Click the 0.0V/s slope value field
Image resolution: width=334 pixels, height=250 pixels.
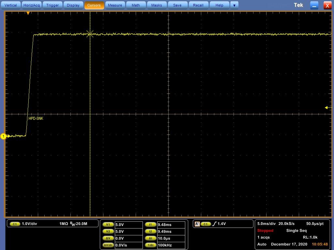tap(129, 245)
